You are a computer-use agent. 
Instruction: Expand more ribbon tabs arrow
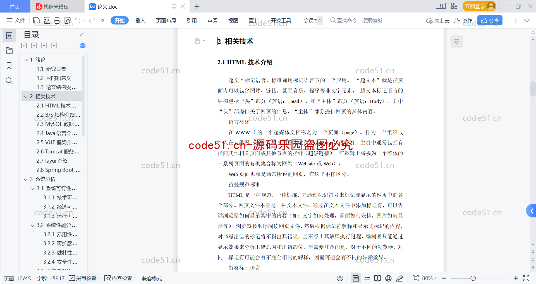320,20
